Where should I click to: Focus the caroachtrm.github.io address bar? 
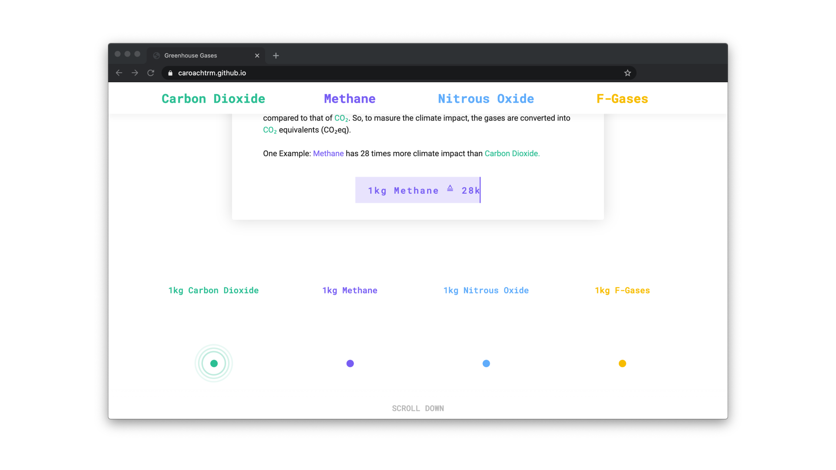[398, 73]
